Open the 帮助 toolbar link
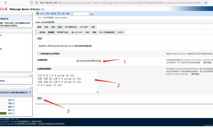The image size is (213, 128). coord(68,14)
